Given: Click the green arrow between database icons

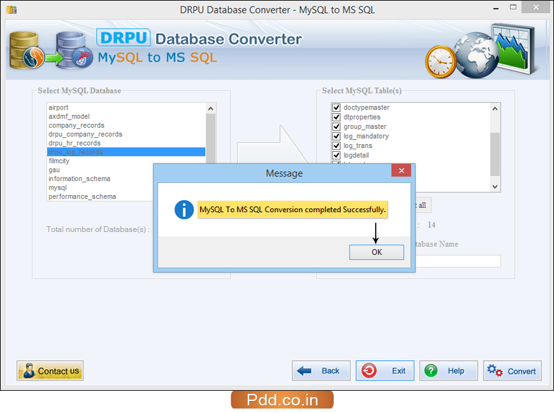Looking at the screenshot, I should pyautogui.click(x=53, y=58).
